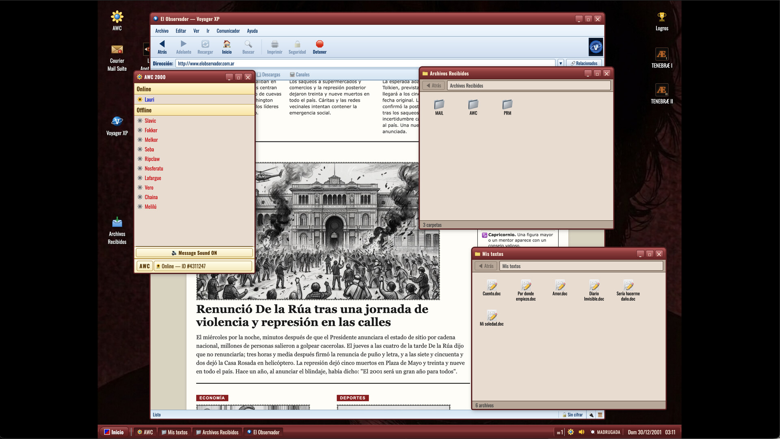Stop loading with the Detener icon
Image resolution: width=780 pixels, height=439 pixels.
click(320, 47)
